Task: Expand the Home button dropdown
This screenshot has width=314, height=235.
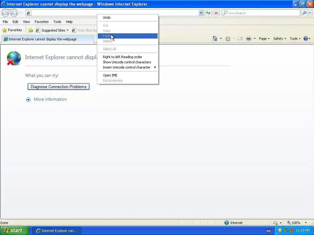Action: [x=221, y=39]
